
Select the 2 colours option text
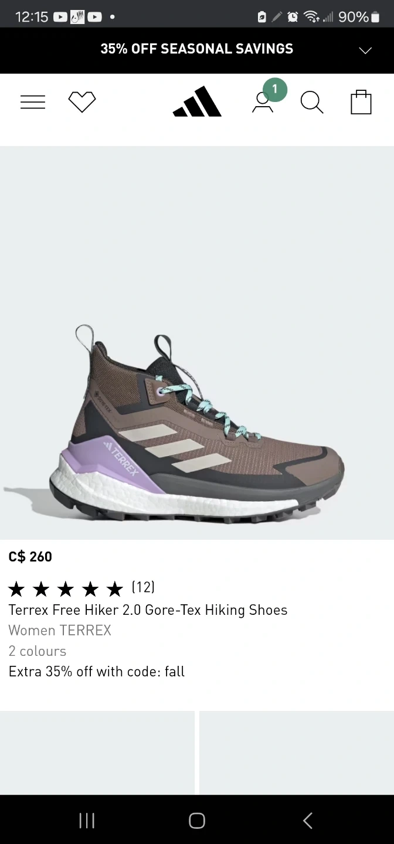coord(38,651)
